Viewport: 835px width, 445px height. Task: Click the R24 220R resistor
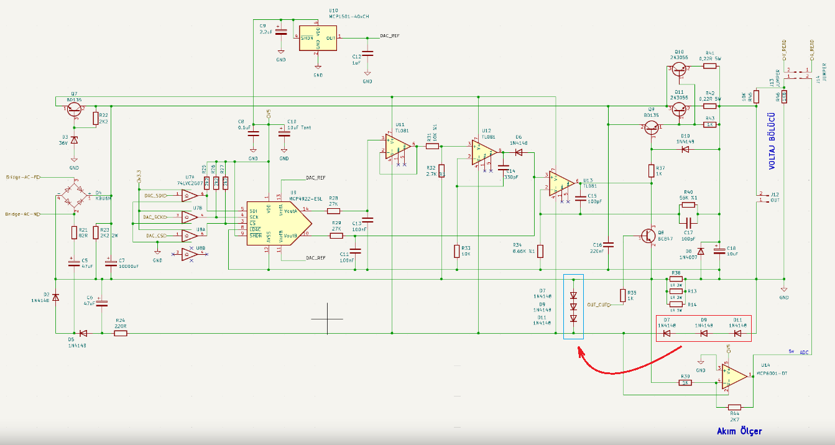click(121, 333)
